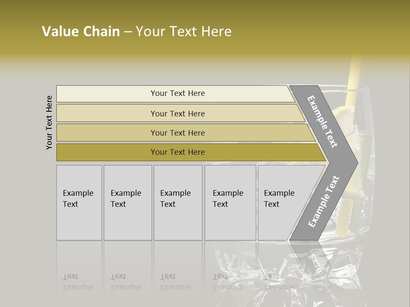Click the "Value Chain" slide title text
Screen dimensions: 410x307
(x=81, y=31)
